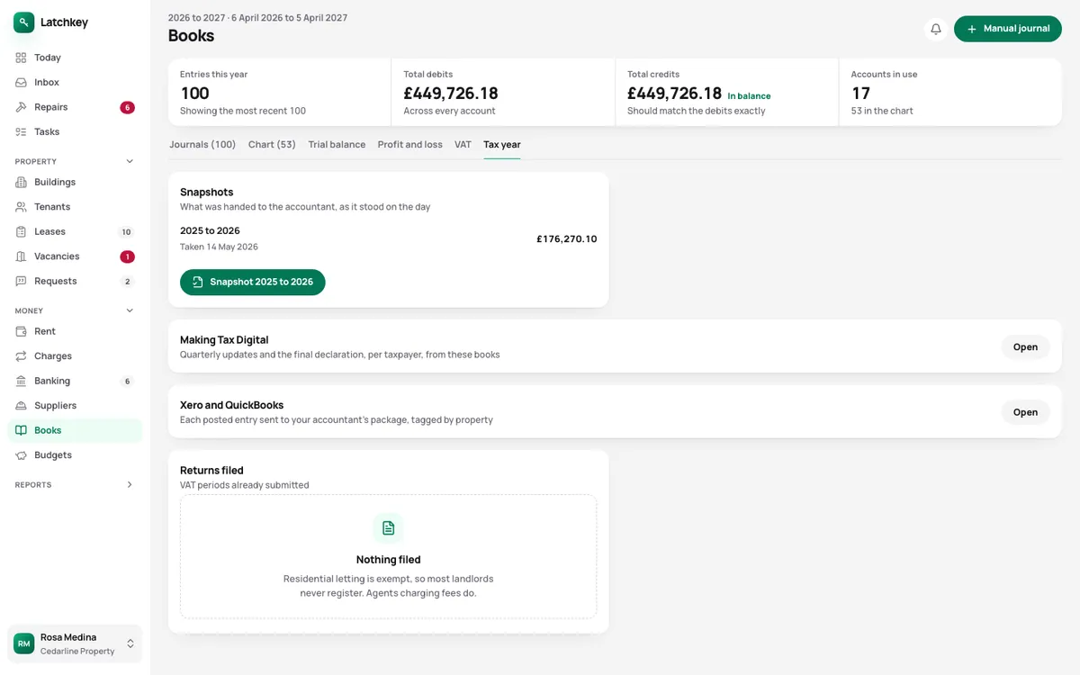1080x675 pixels.
Task: Click the Repairs hammer icon
Action: (x=21, y=107)
